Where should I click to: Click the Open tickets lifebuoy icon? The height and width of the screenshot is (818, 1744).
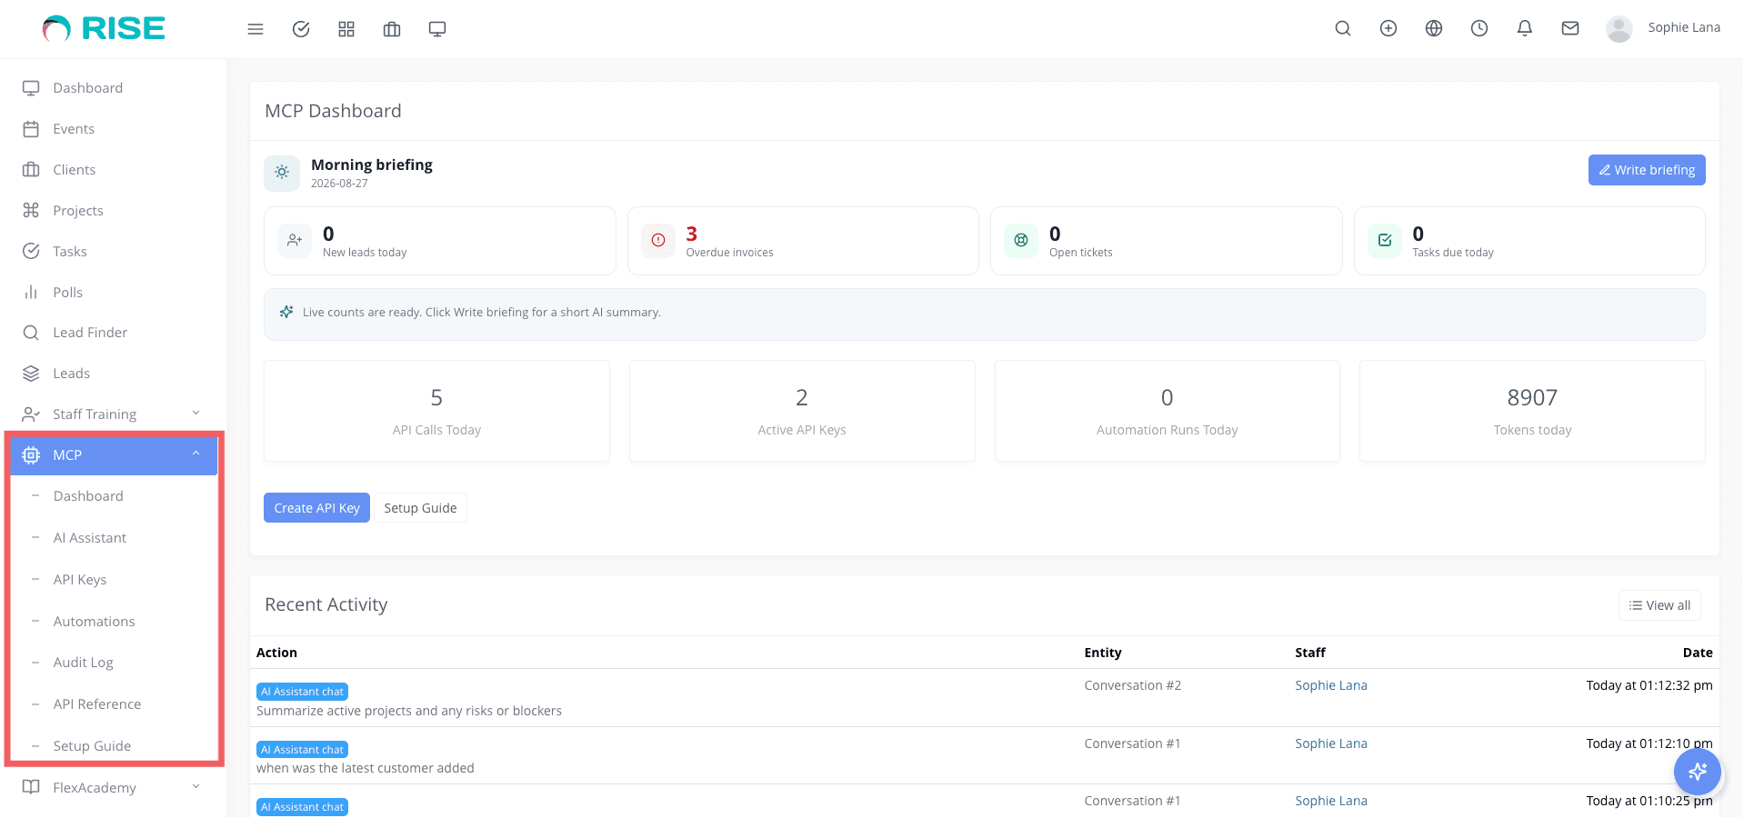[x=1021, y=241]
